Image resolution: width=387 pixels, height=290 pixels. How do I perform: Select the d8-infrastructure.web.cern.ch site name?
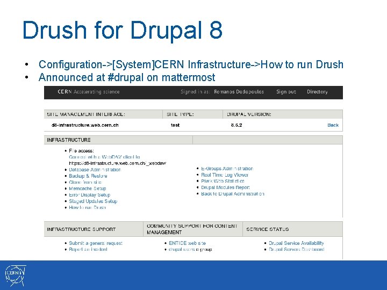(85, 125)
